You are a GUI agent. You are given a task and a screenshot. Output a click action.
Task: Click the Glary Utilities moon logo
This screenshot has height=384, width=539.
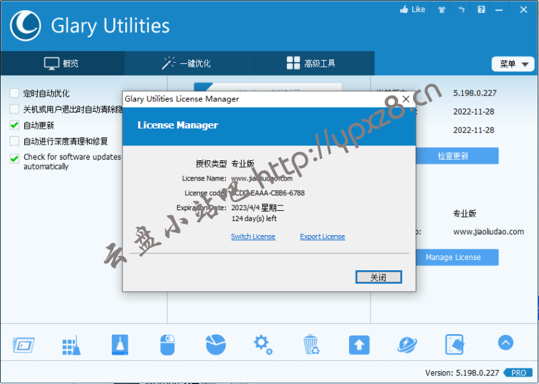click(25, 26)
